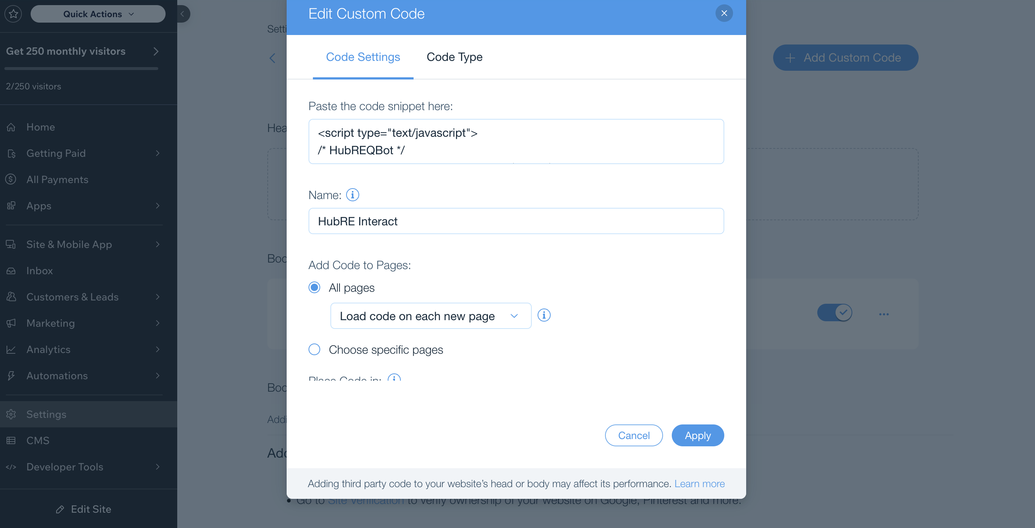The width and height of the screenshot is (1035, 528).
Task: Expand the Marketing sidebar menu
Action: pyautogui.click(x=84, y=323)
